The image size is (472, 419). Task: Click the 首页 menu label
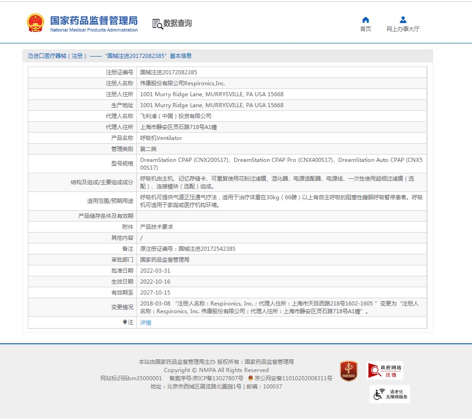tap(366, 29)
